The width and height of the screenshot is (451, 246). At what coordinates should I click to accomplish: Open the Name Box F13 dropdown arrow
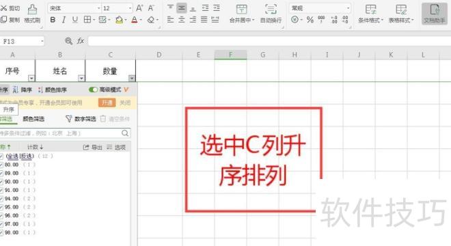(42, 42)
